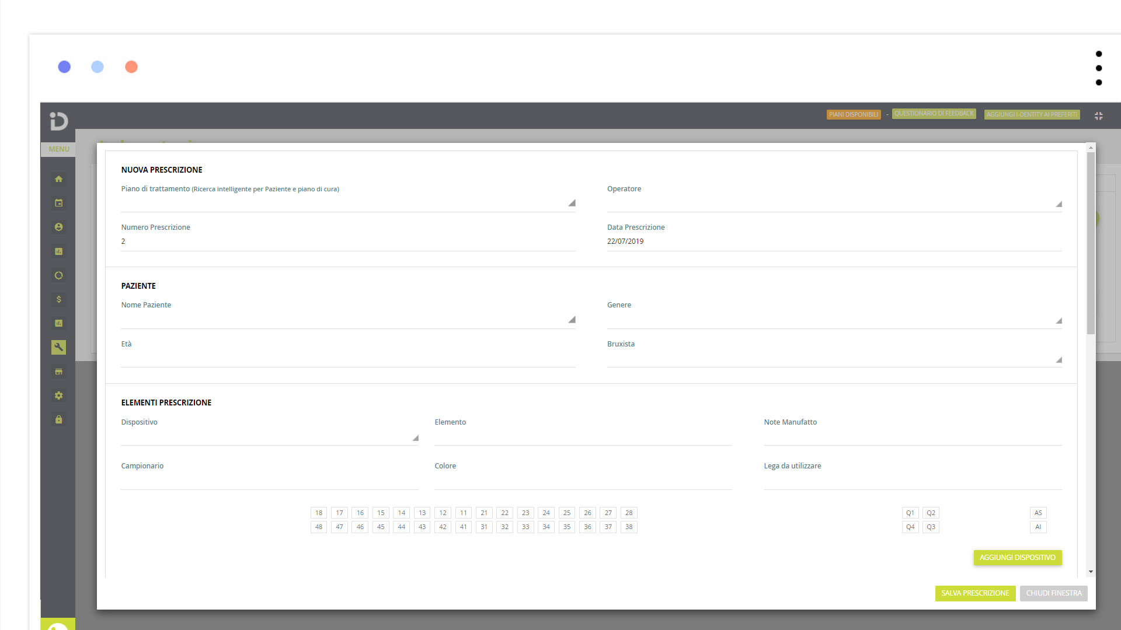Open the calendar icon in sidebar
Image resolution: width=1121 pixels, height=630 pixels.
pos(58,203)
